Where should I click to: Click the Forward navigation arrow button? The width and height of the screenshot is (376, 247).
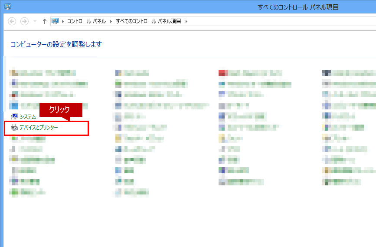24,21
